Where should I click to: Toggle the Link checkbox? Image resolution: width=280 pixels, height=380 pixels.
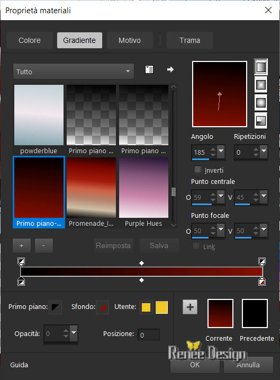click(196, 246)
